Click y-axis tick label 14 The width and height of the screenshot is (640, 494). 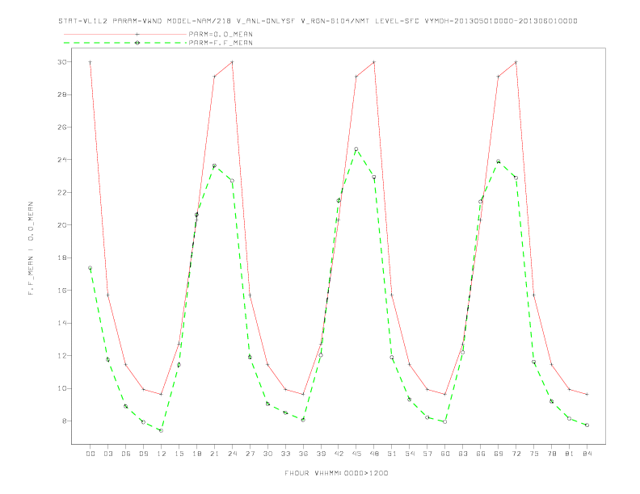point(62,323)
